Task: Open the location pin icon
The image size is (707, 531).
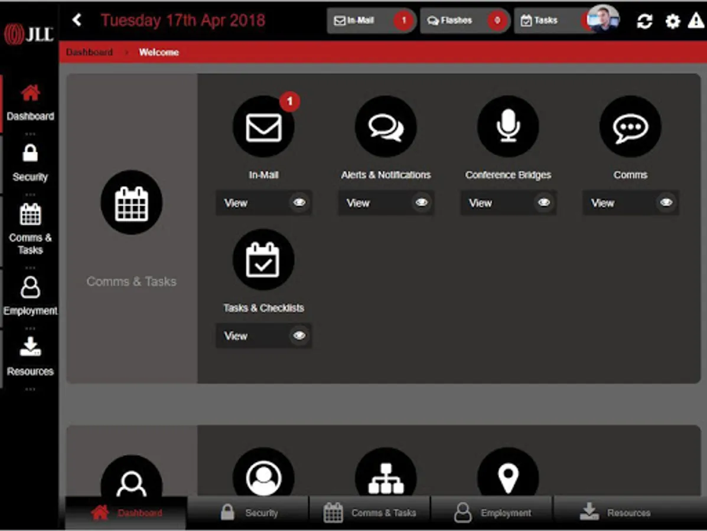Action: 508,473
